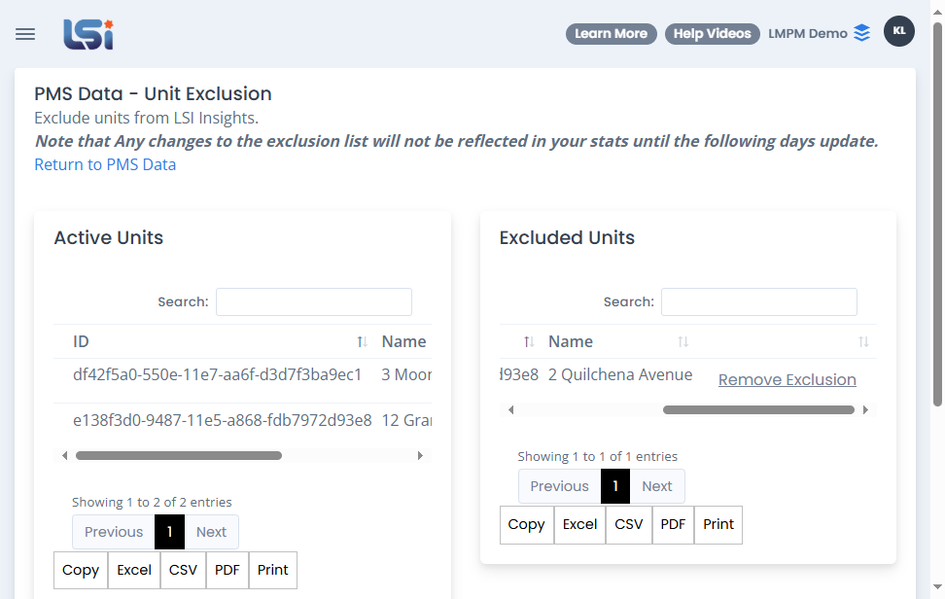Select the df42f5a0-550e-11e7 unit ID cell

(x=217, y=374)
